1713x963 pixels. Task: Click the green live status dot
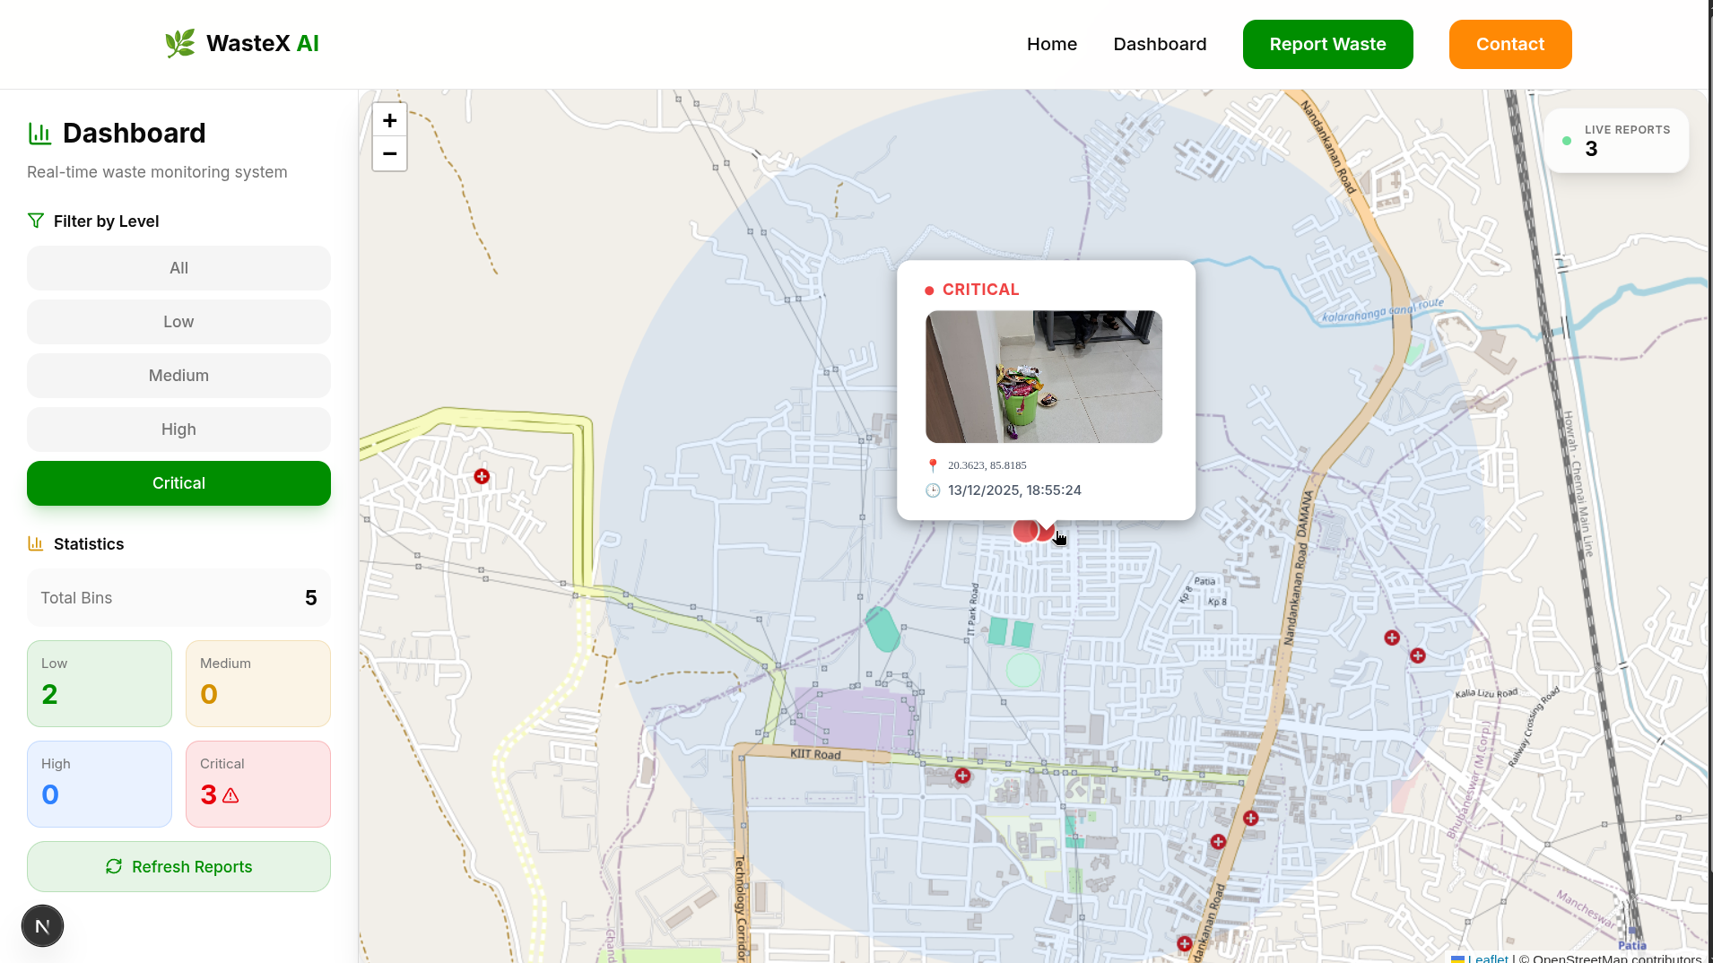coord(1567,141)
